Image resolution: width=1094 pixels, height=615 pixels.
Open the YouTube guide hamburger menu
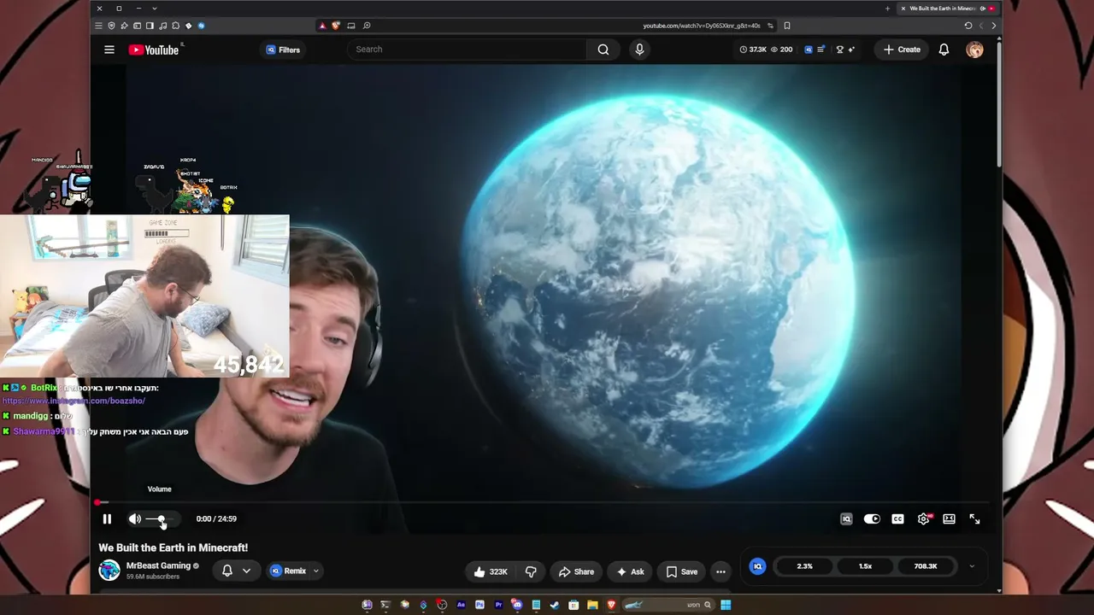pos(109,50)
